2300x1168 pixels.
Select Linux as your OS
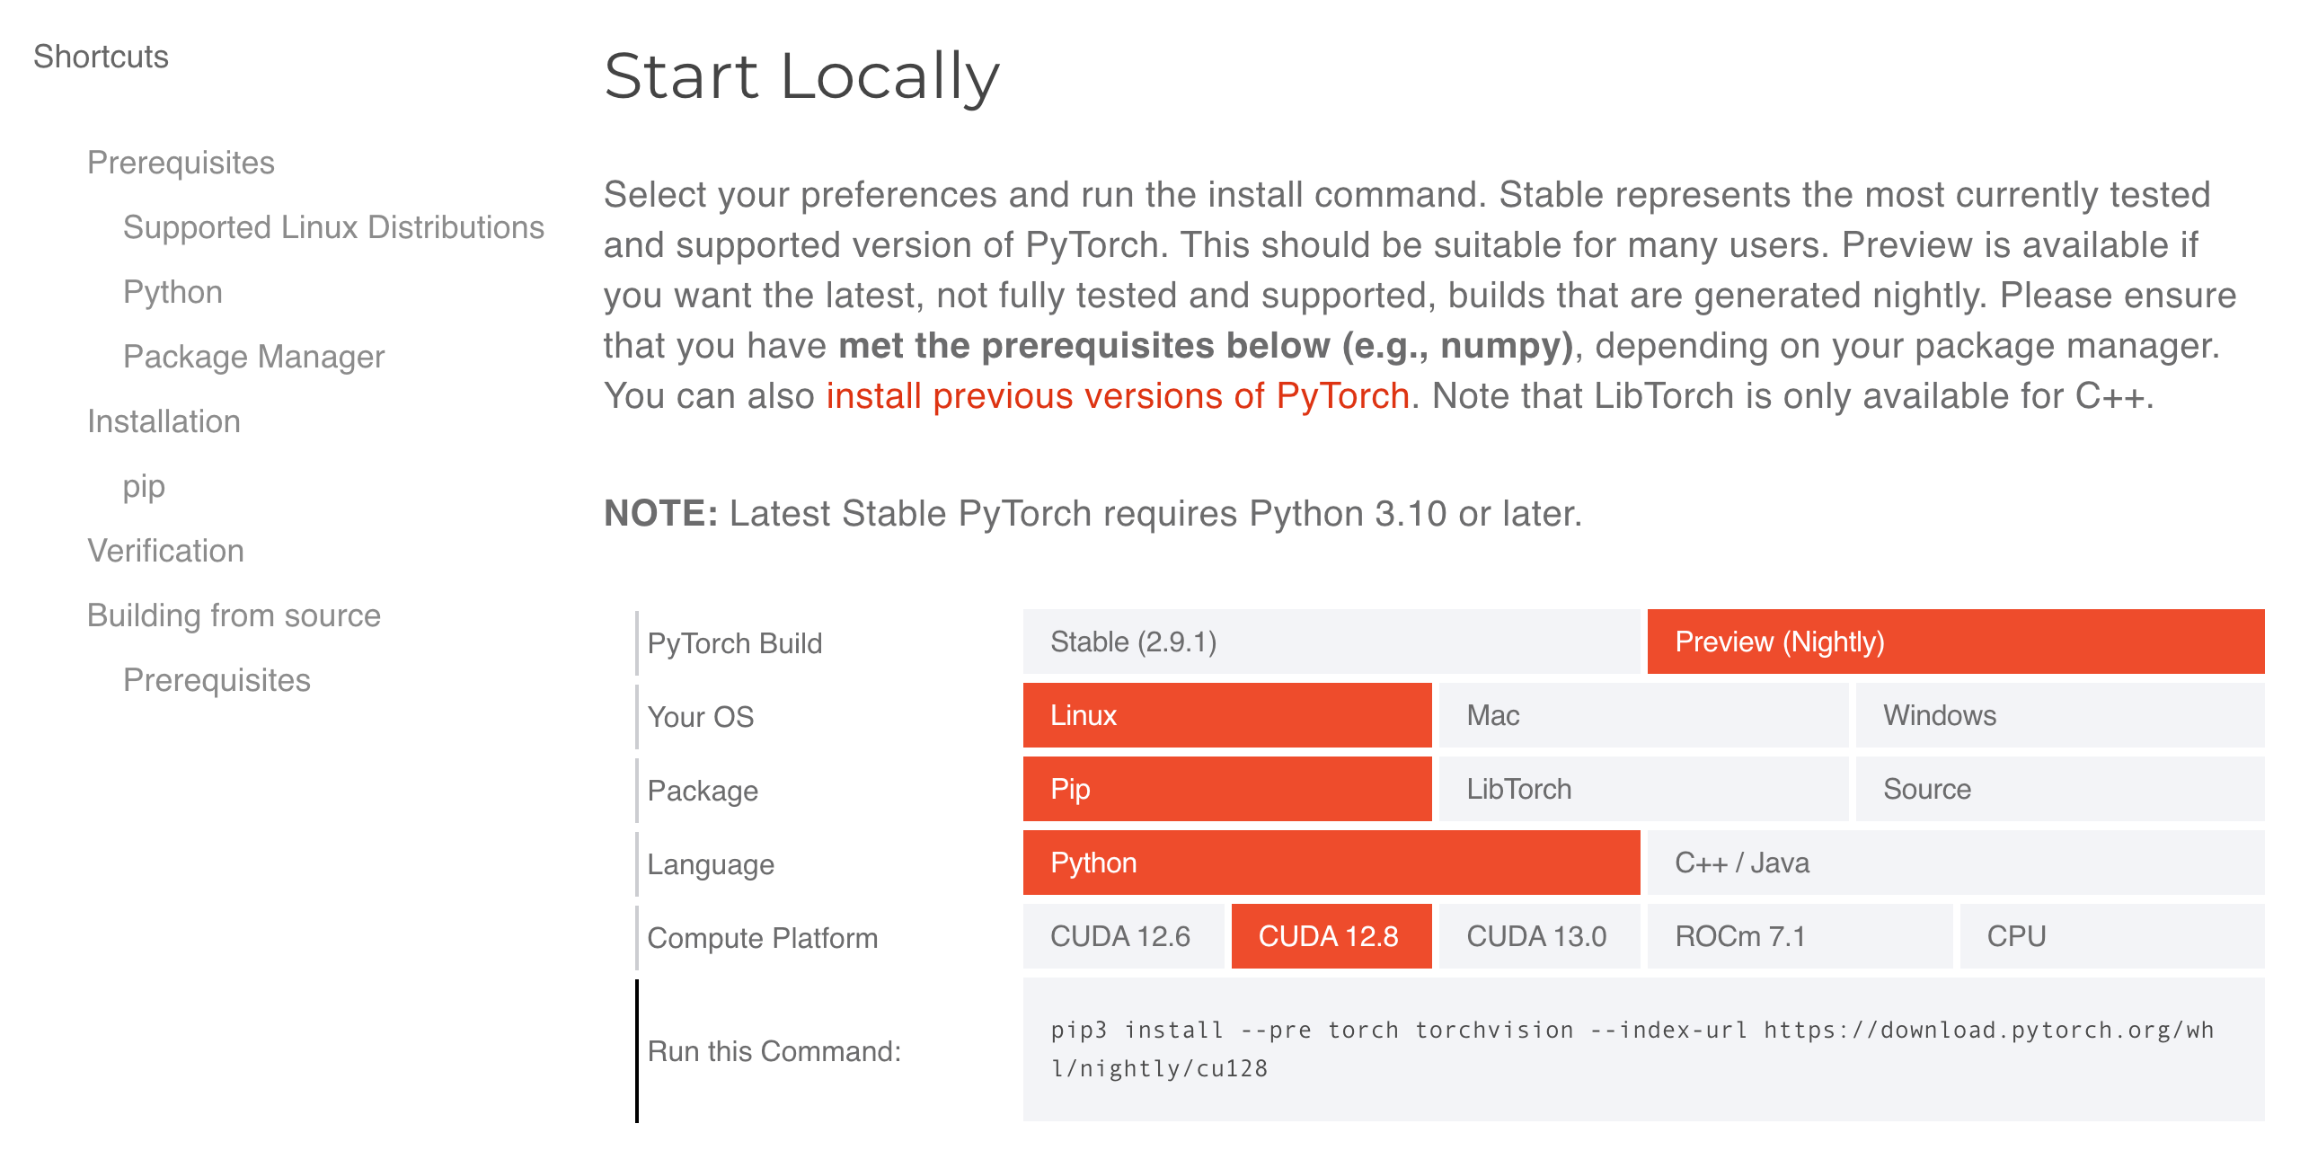click(x=1226, y=715)
